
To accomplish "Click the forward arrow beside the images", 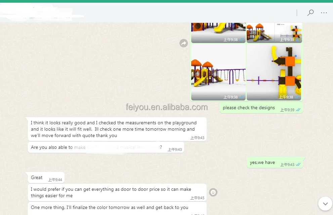I will pos(183,43).
